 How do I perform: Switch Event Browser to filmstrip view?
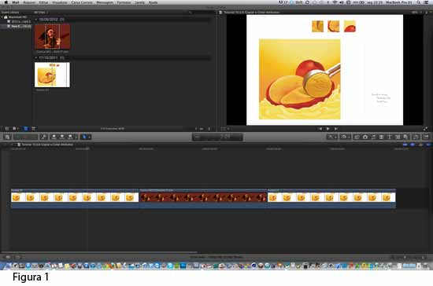coord(26,129)
